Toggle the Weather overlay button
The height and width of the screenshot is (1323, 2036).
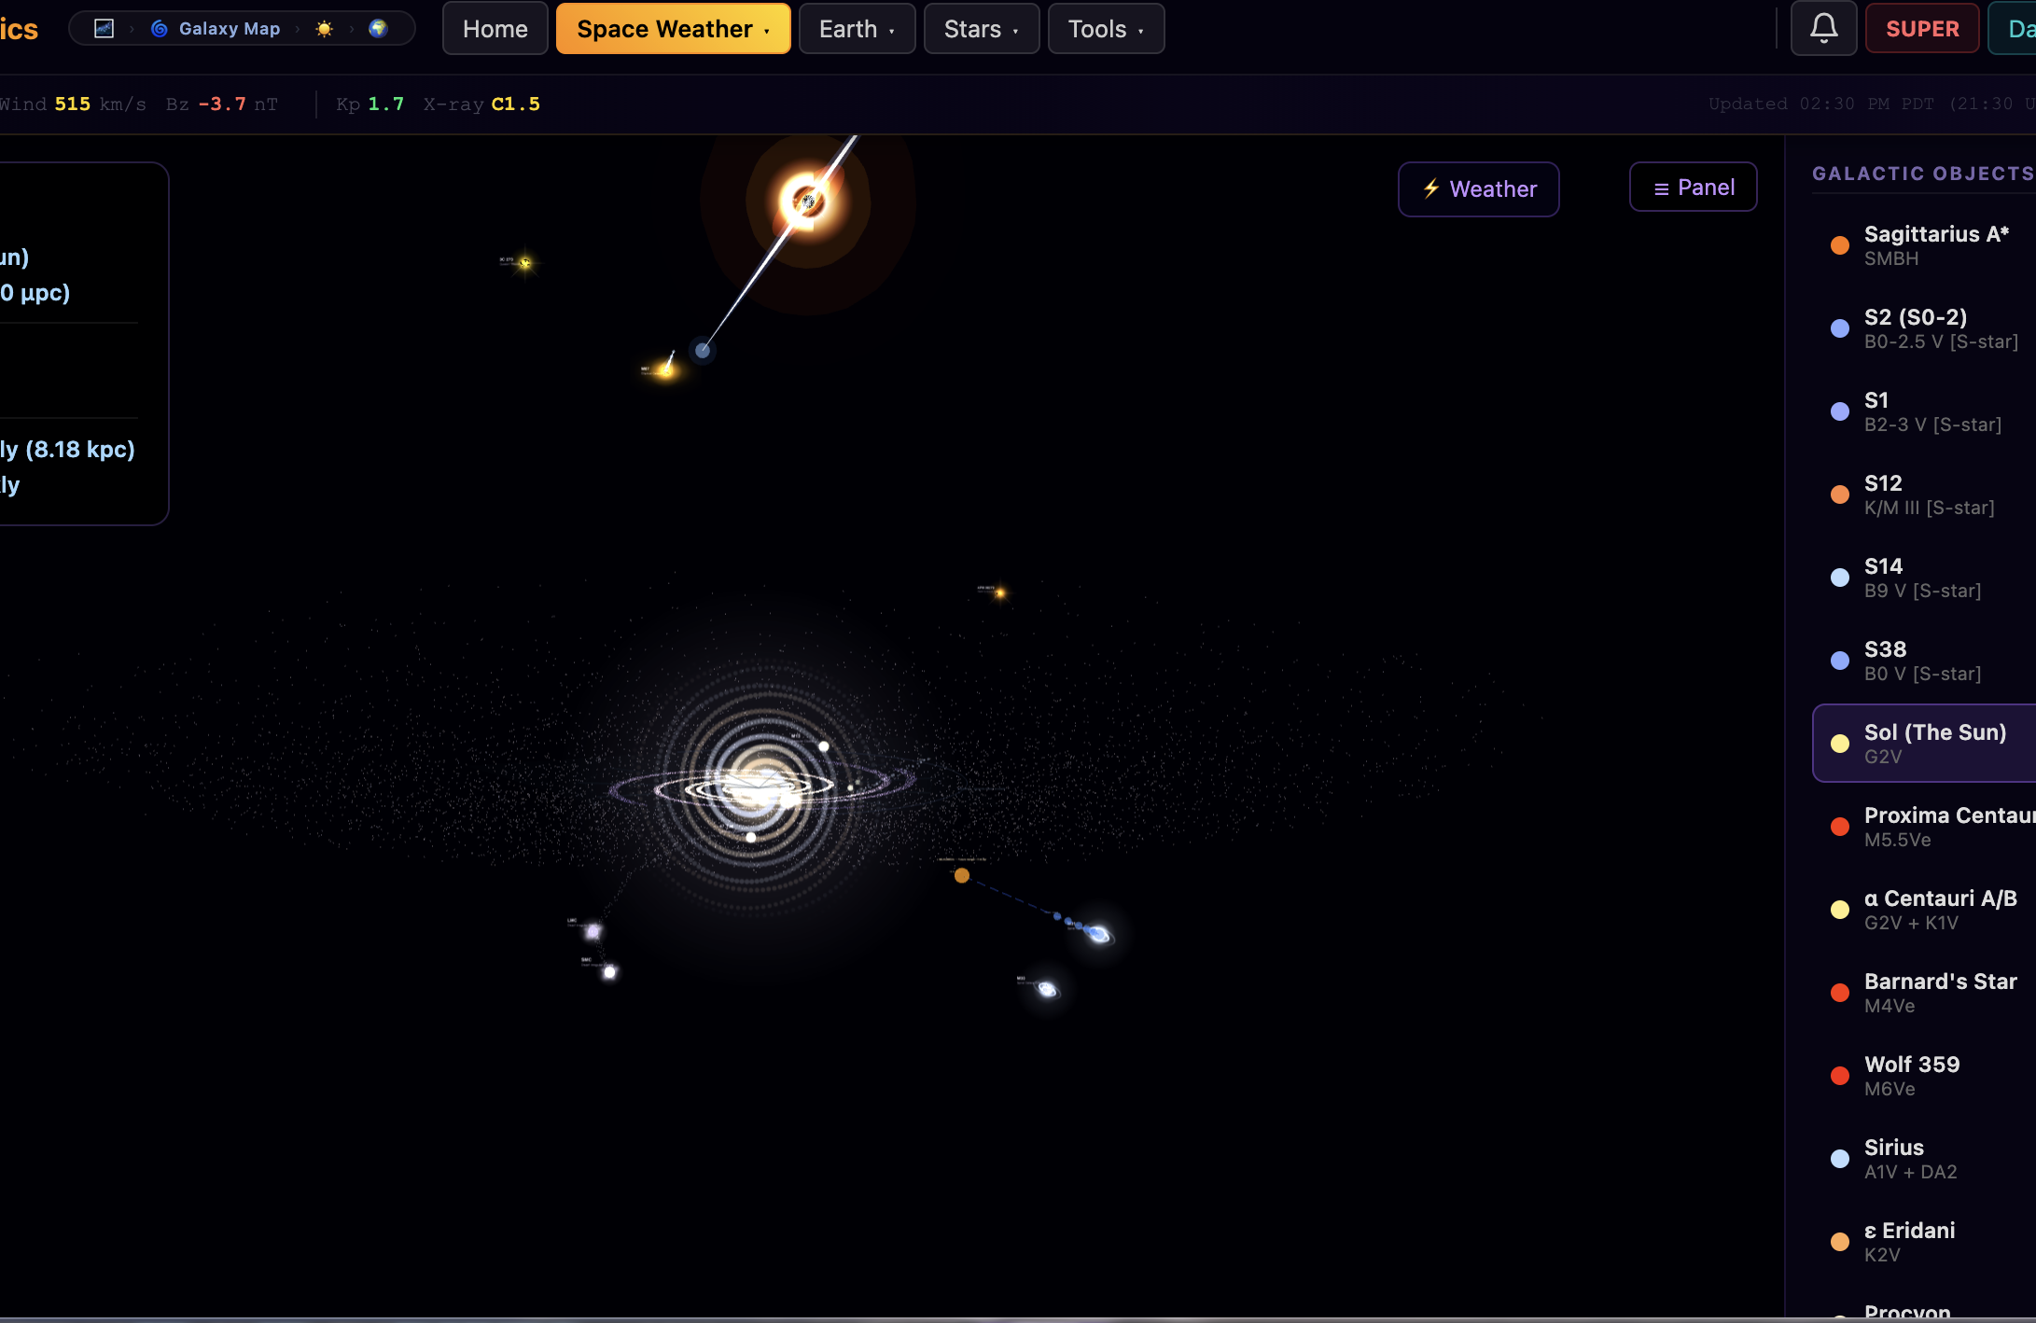(1478, 188)
